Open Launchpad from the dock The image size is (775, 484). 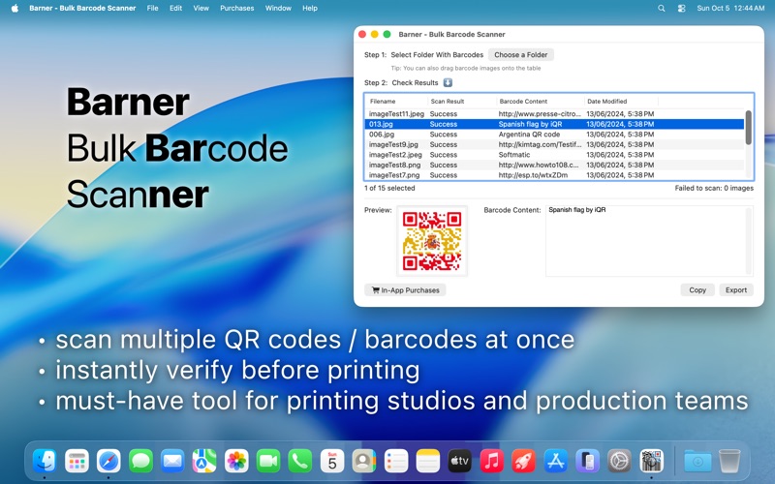pyautogui.click(x=77, y=462)
